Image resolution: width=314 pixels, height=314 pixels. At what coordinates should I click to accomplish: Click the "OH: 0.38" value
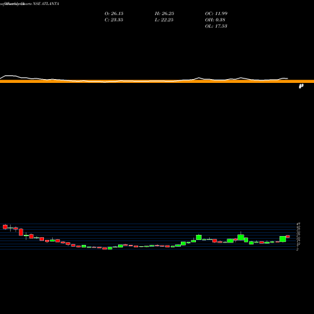215,19
